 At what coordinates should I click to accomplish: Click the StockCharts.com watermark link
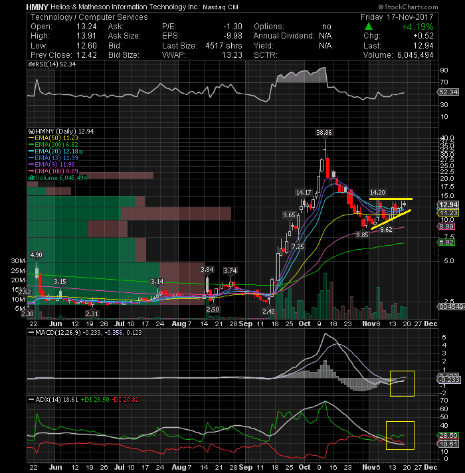pyautogui.click(x=409, y=7)
